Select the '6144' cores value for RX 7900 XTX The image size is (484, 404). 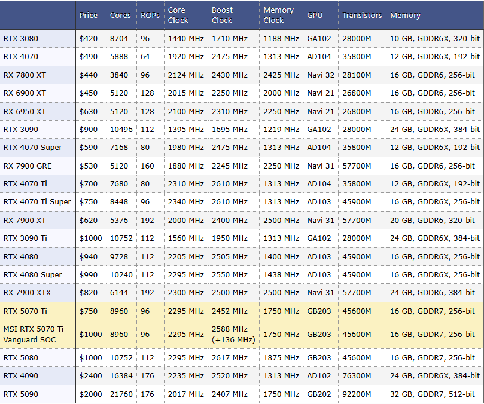(x=119, y=292)
